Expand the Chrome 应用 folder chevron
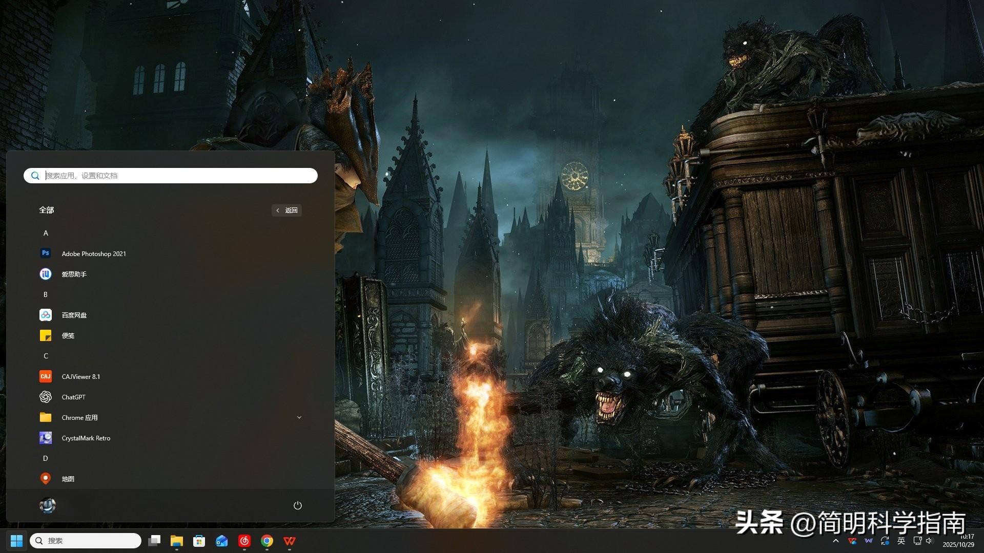This screenshot has height=553, width=984. 299,417
